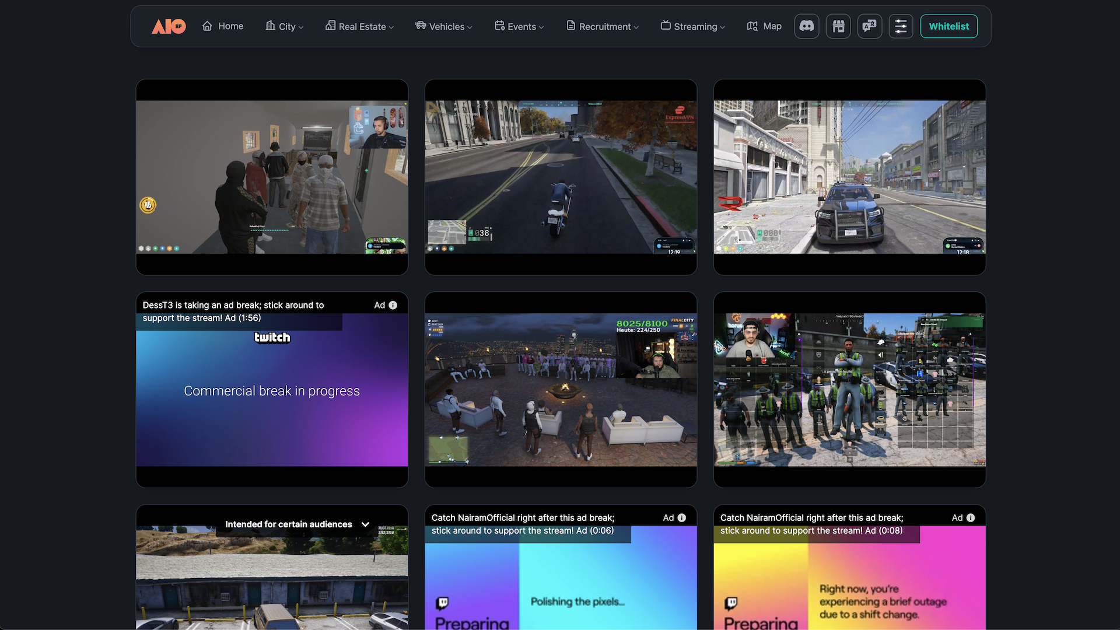Image resolution: width=1120 pixels, height=630 pixels.
Task: Click the ad info icon on DessT3 stream
Action: pyautogui.click(x=393, y=305)
